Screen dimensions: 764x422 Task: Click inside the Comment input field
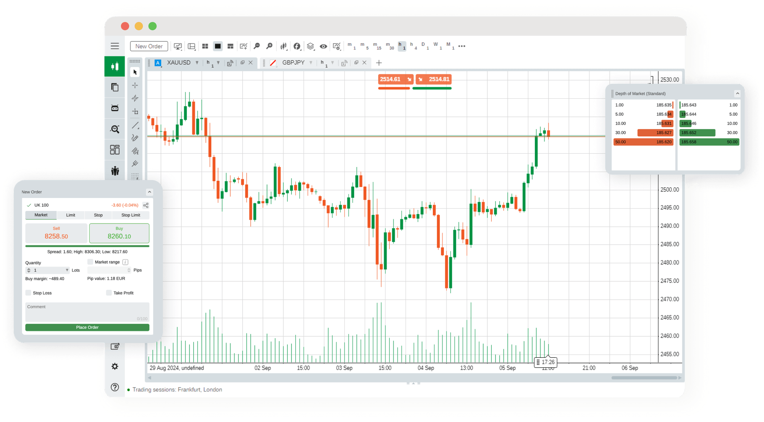click(87, 312)
